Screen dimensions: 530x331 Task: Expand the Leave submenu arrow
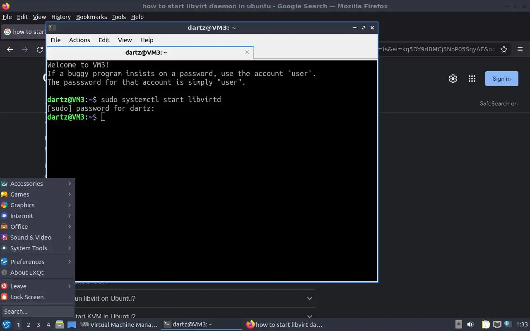pos(70,286)
